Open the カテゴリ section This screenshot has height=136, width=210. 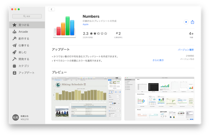(x=27, y=66)
